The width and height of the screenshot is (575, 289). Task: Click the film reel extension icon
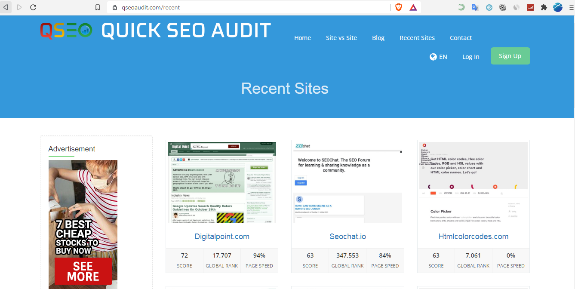503,7
